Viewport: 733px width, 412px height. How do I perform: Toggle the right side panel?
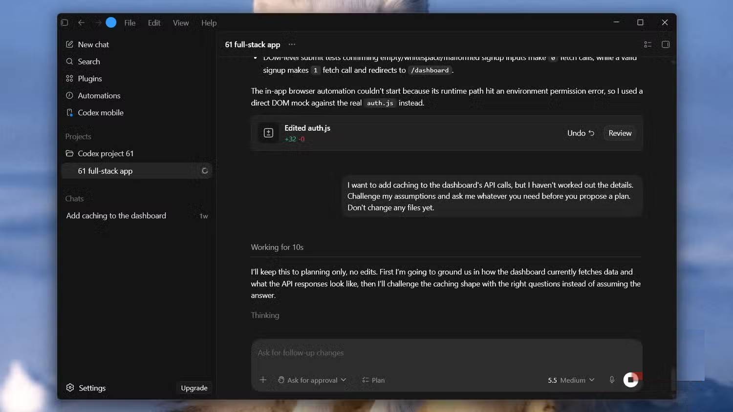[666, 44]
